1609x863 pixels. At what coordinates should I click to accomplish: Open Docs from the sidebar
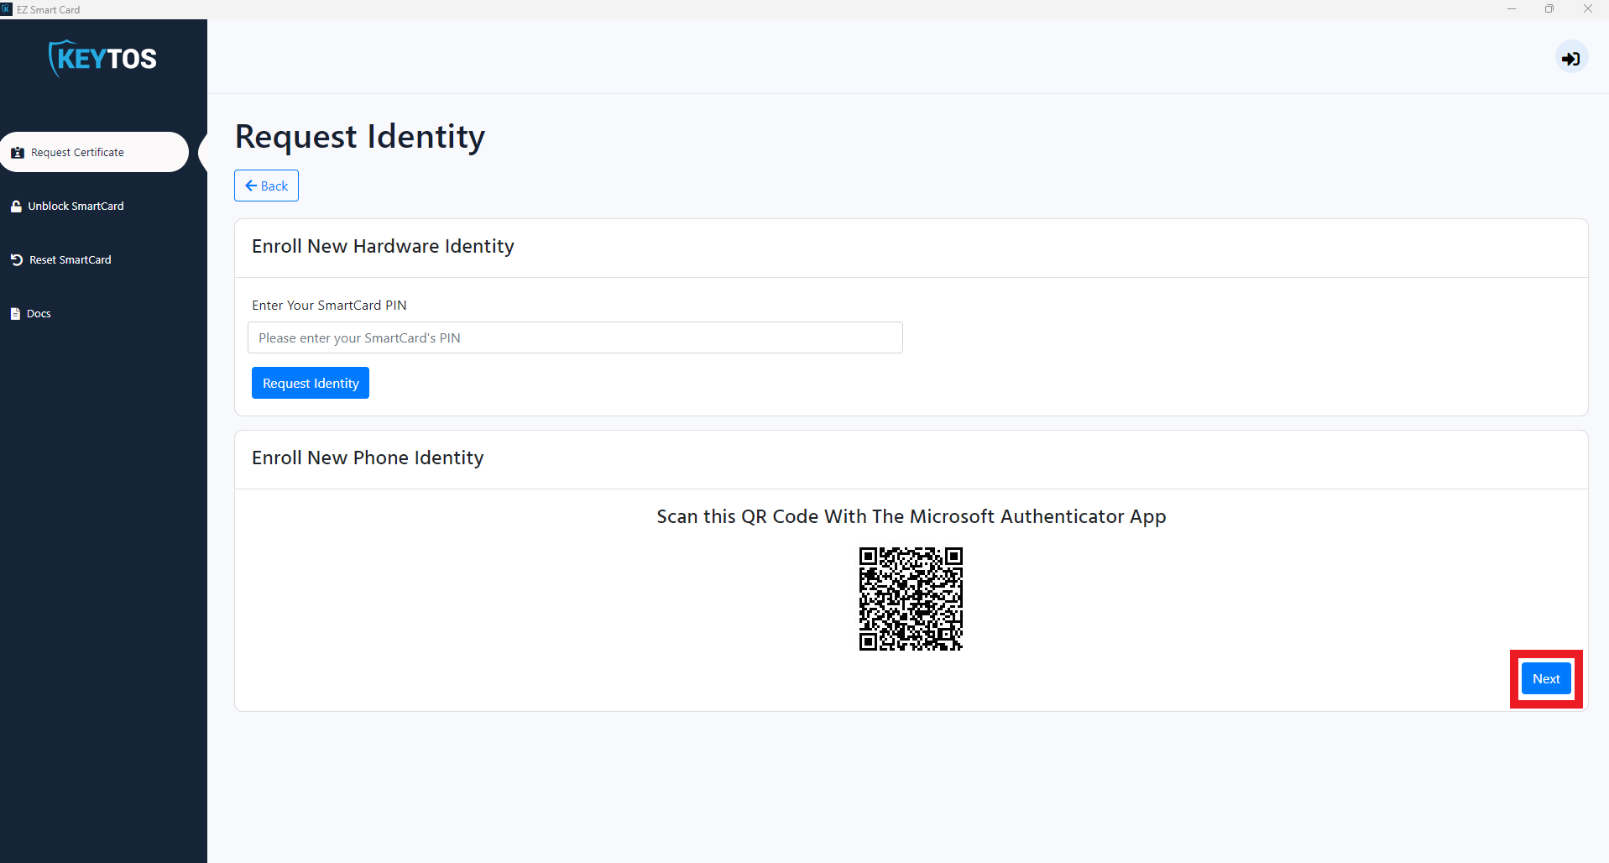(31, 313)
